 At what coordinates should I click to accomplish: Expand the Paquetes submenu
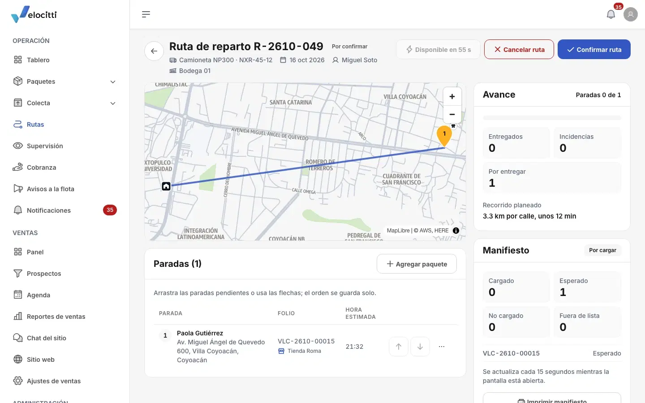pyautogui.click(x=113, y=81)
